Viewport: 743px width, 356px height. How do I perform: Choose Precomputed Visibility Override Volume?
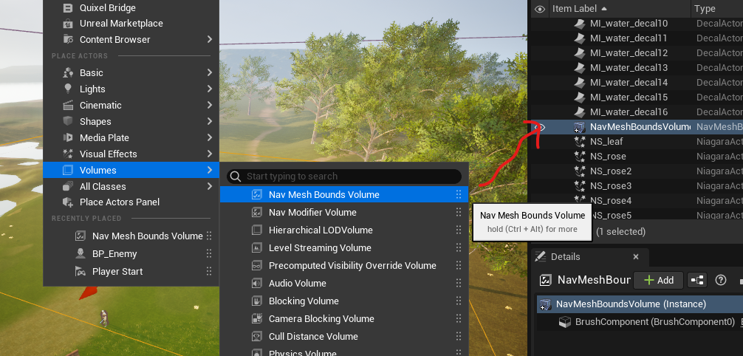coord(344,265)
